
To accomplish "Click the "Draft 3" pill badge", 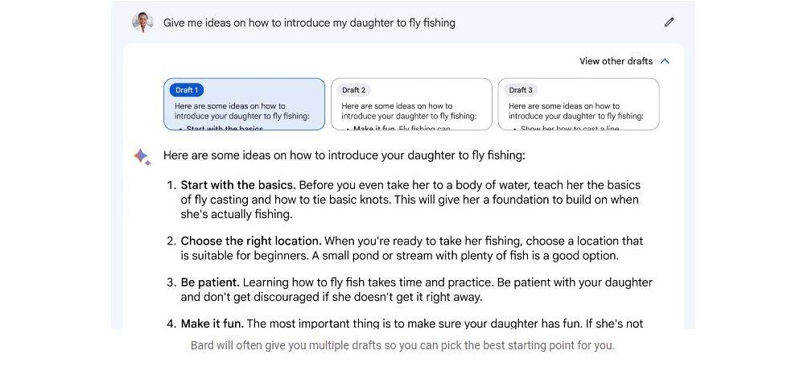I will tap(521, 90).
